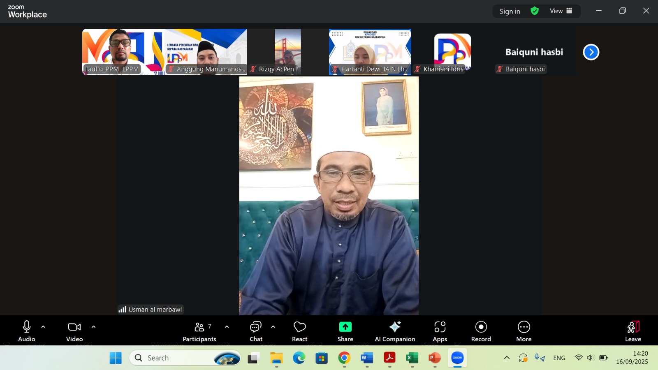This screenshot has width=658, height=370.
Task: Select Taufiq_PPM_LPPM video thumbnail
Action: [123, 51]
